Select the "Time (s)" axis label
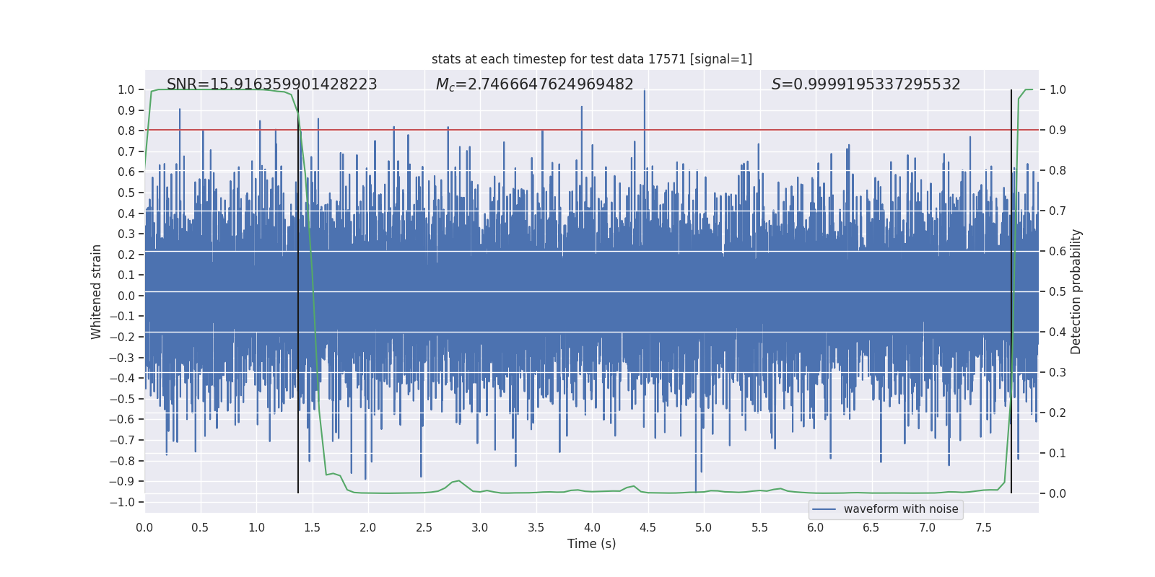Viewport: 1155px width, 577px height. (x=592, y=544)
